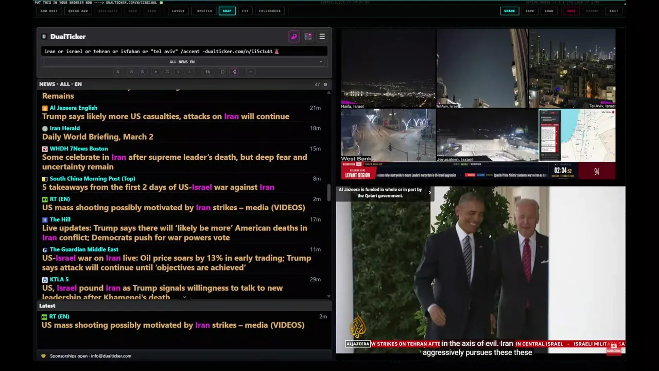Screen dimensions: 659x371
Task: Open 'Daily World Briefing, March 2' headline
Action: 98,137
